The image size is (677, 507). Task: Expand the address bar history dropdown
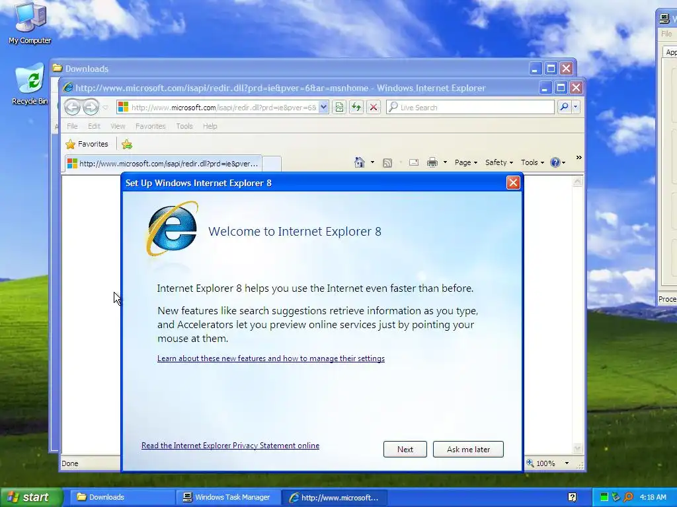[323, 108]
